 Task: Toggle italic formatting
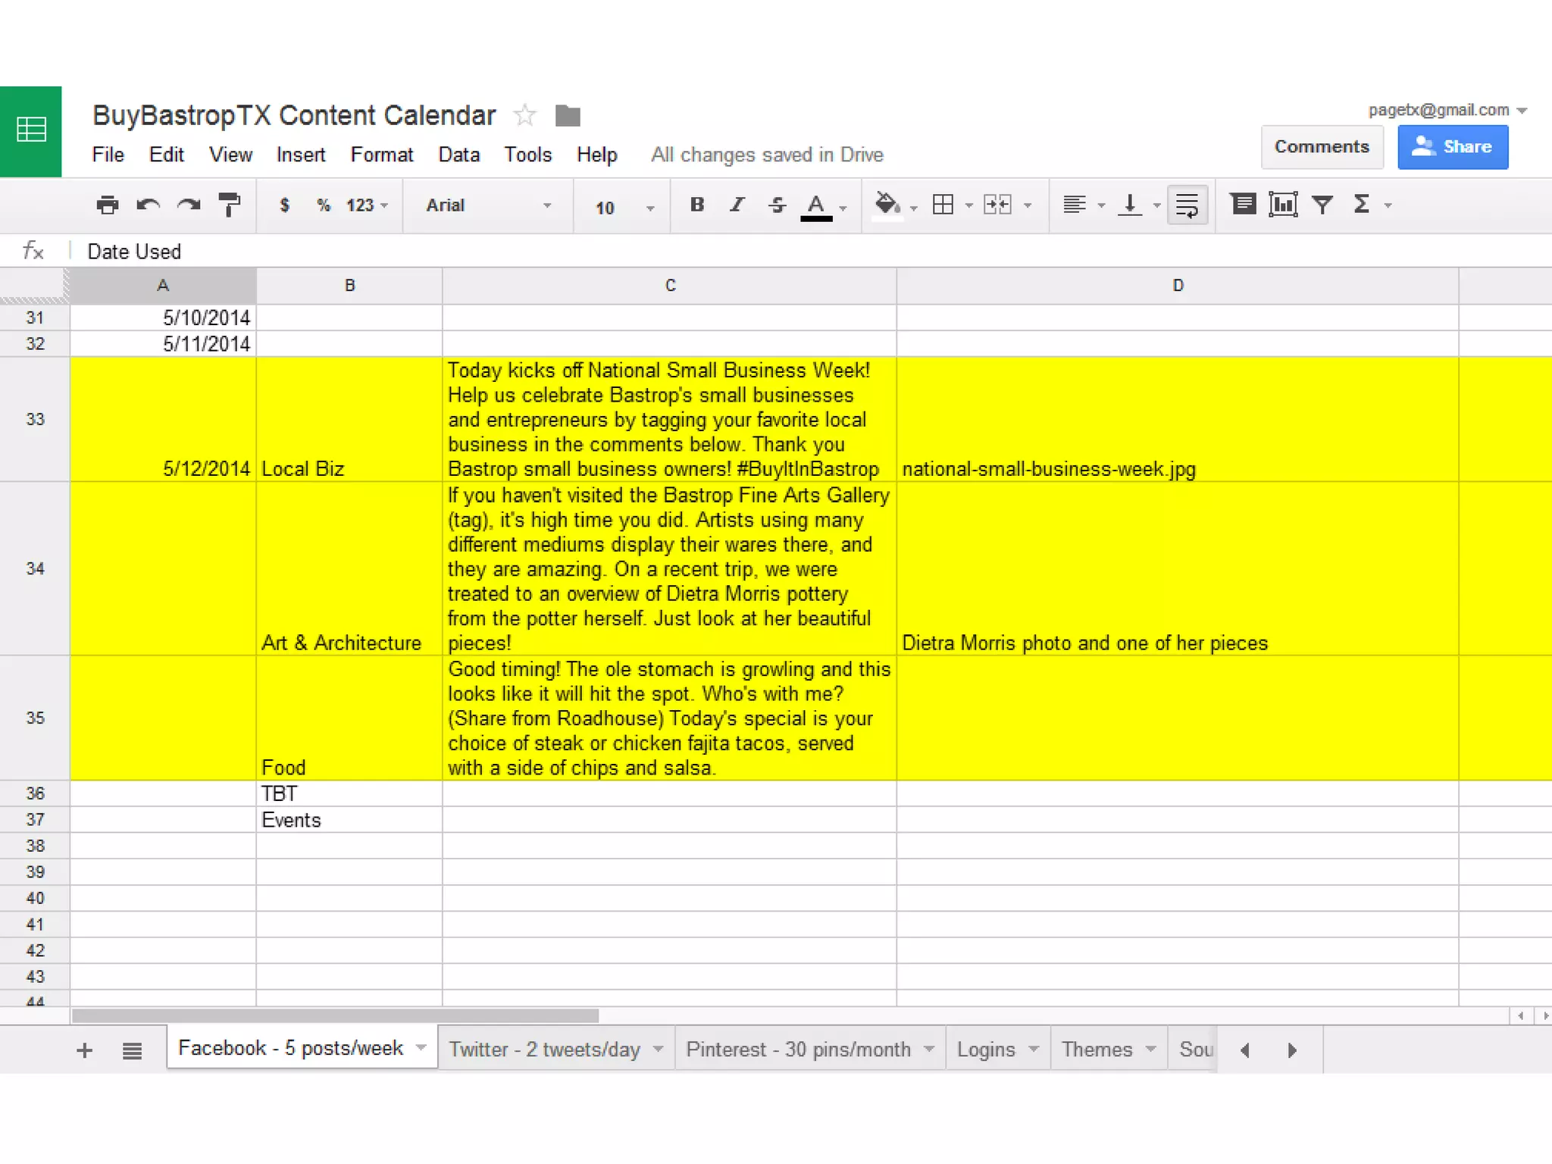pos(737,205)
